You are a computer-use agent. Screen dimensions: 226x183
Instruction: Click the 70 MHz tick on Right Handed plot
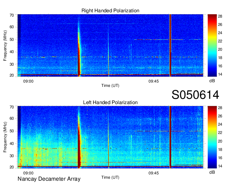pos(12,15)
